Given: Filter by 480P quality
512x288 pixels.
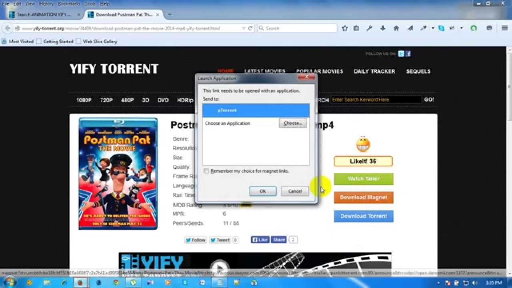Looking at the screenshot, I should 127,100.
